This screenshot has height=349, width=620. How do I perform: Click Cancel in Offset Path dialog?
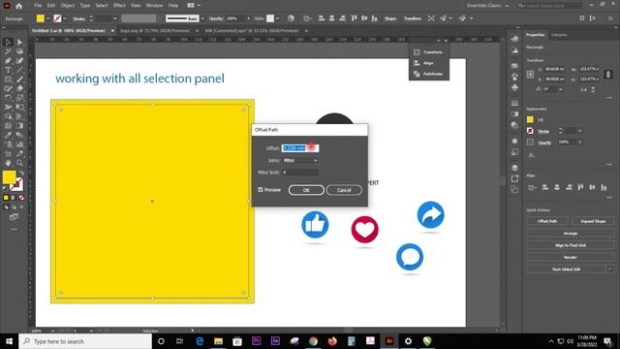click(x=344, y=190)
